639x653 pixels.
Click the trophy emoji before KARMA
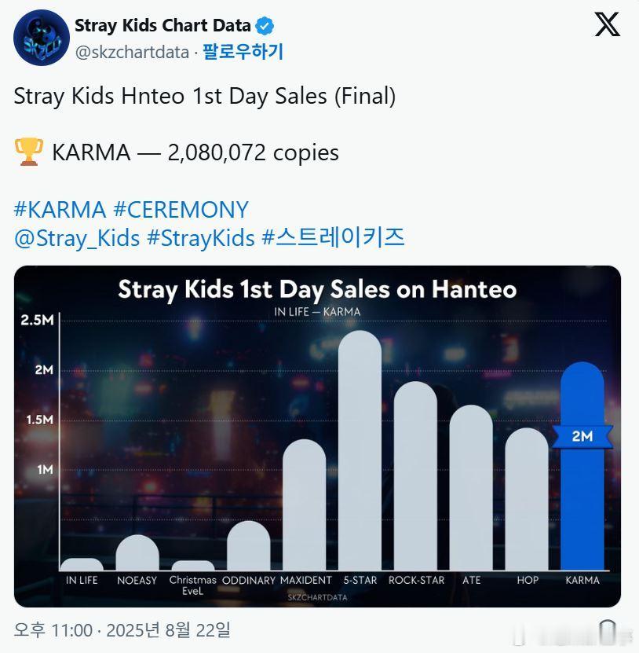(29, 152)
